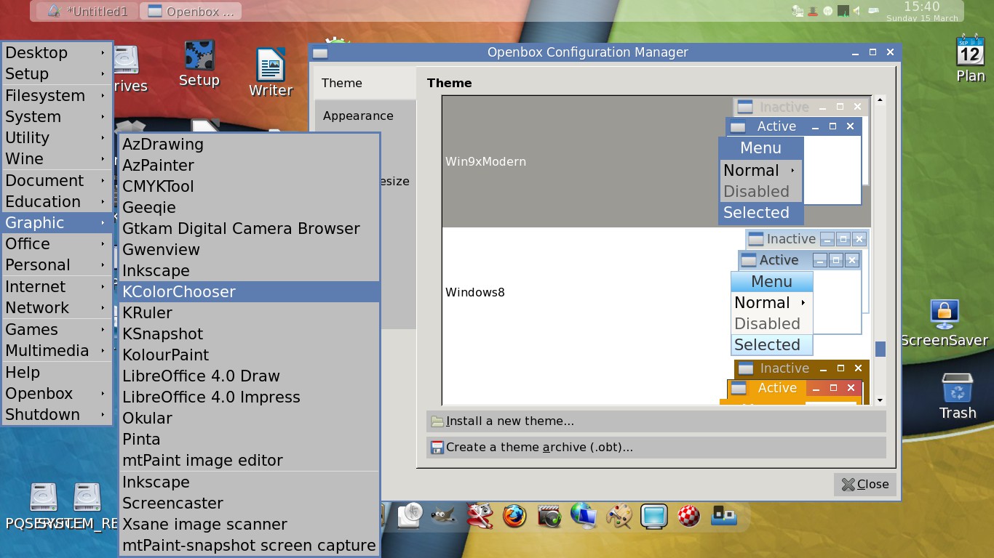
Task: Launch KColorChooser from Graphic menu
Action: click(x=250, y=291)
